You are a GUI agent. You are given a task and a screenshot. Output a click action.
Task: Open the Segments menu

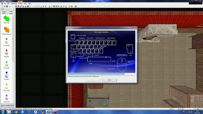14,3
